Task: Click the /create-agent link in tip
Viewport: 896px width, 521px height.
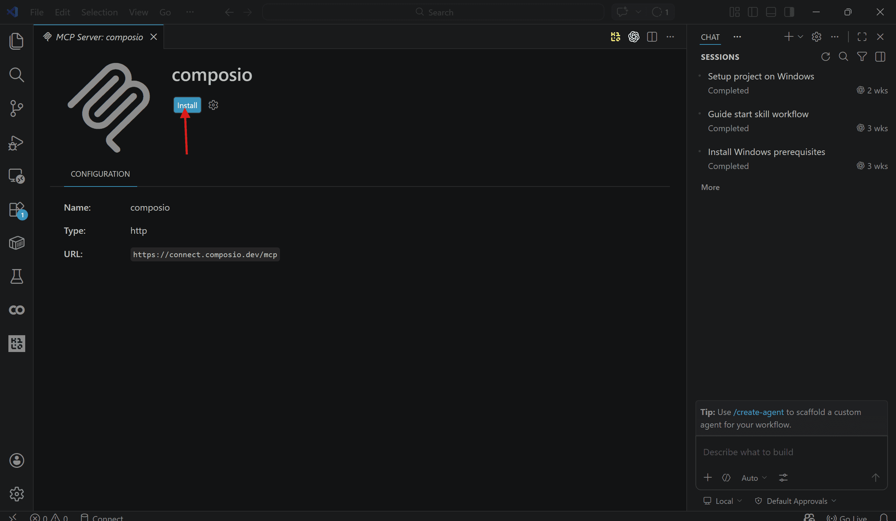Action: [x=758, y=412]
